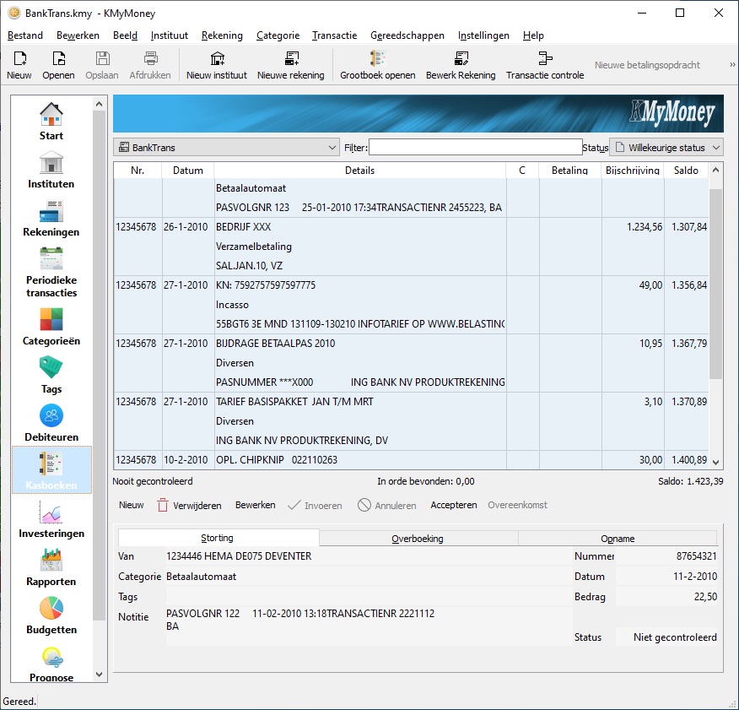Expand the BankTrans account dropdown
This screenshot has width=739, height=710.
click(226, 148)
